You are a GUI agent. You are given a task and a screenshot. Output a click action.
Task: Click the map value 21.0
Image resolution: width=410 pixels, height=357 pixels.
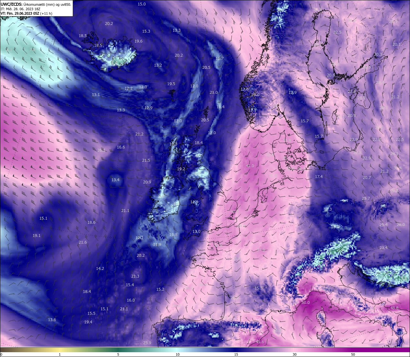coord(214,93)
